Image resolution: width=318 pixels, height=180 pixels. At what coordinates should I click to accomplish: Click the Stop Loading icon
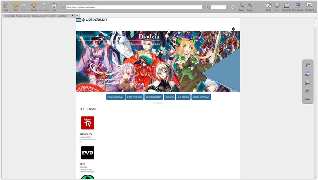pos(44,5)
